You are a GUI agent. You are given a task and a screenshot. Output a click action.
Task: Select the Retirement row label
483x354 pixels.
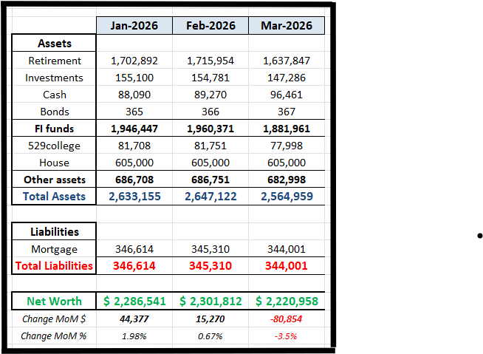click(x=55, y=61)
